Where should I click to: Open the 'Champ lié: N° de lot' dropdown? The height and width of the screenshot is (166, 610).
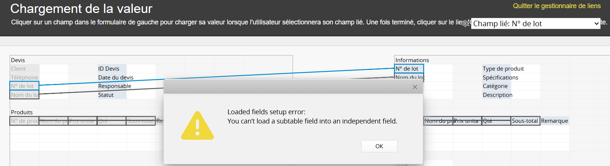pyautogui.click(x=535, y=24)
